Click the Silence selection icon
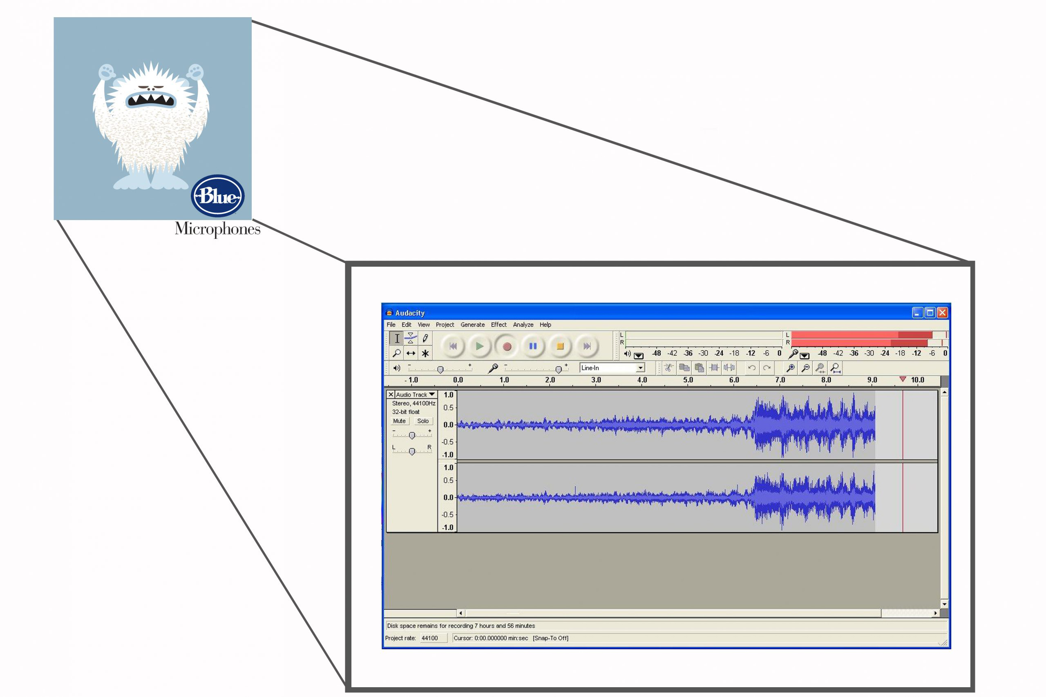The width and height of the screenshot is (1046, 697). click(729, 367)
